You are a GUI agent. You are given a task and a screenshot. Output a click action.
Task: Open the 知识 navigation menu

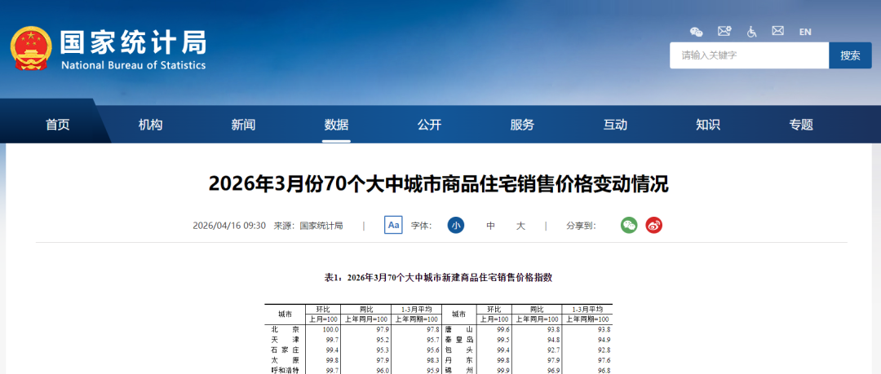(708, 125)
